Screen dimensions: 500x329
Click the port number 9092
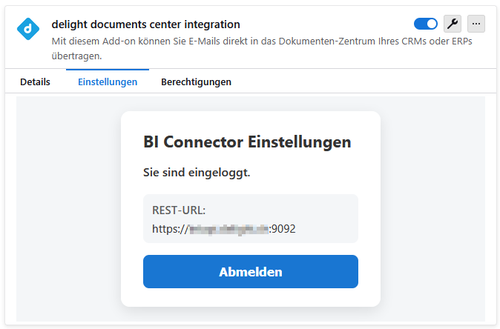[283, 229]
